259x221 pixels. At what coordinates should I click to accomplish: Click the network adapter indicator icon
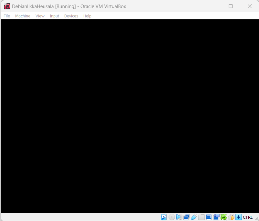(x=187, y=217)
